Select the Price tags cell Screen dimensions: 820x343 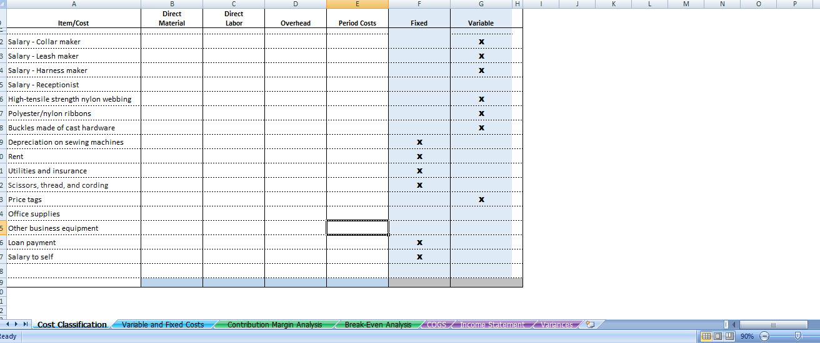point(74,200)
